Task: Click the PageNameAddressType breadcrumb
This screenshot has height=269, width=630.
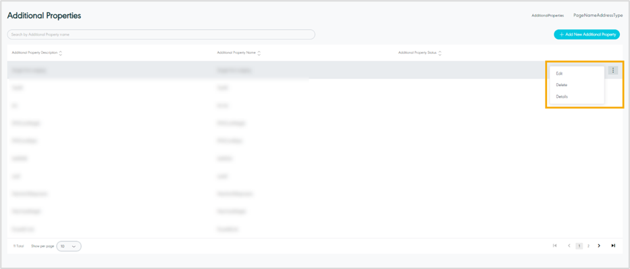Action: point(598,16)
